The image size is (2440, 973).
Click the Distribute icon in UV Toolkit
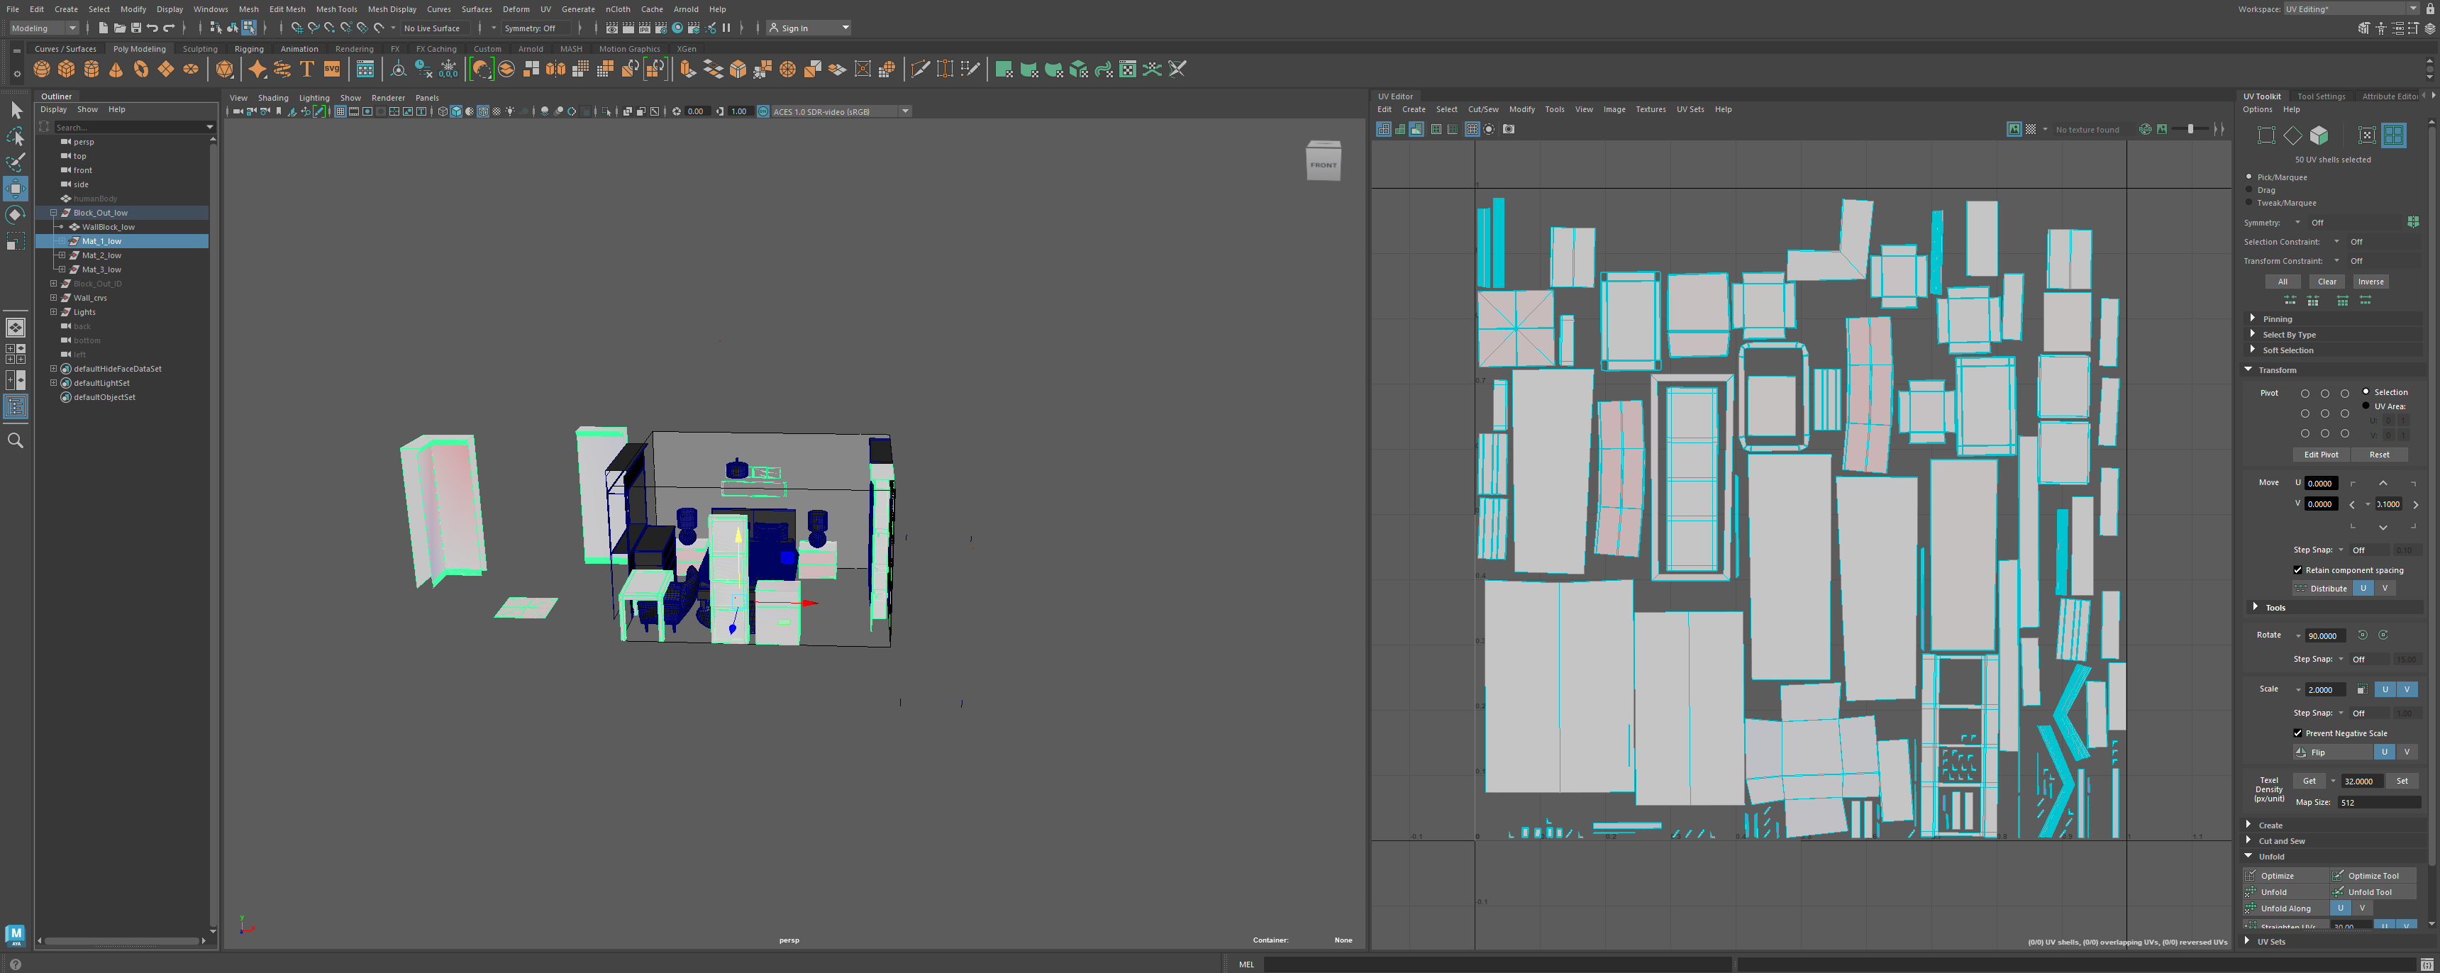2301,589
